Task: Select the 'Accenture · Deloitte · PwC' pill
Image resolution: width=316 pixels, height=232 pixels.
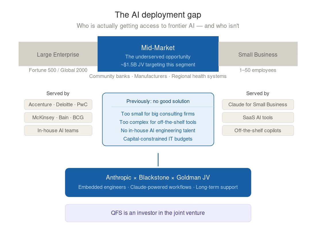Action: [x=58, y=104]
